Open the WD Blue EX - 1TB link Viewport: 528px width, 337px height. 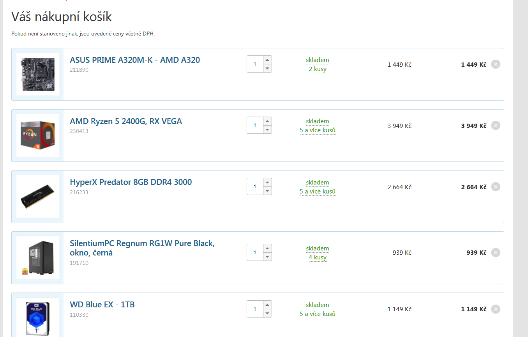coord(102,305)
